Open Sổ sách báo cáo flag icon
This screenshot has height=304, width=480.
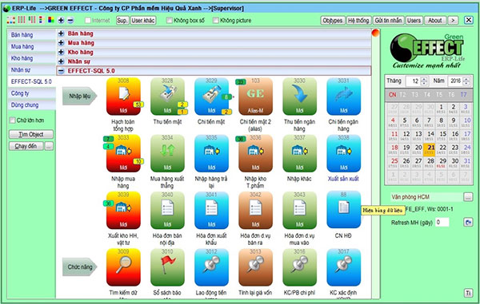(167, 267)
